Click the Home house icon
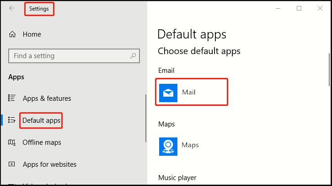The image size is (332, 186). coord(12,34)
